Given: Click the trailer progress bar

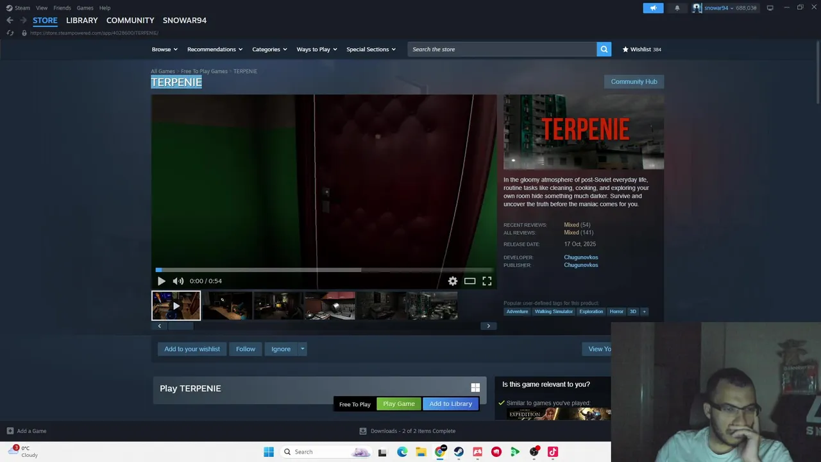Looking at the screenshot, I should click(x=324, y=270).
